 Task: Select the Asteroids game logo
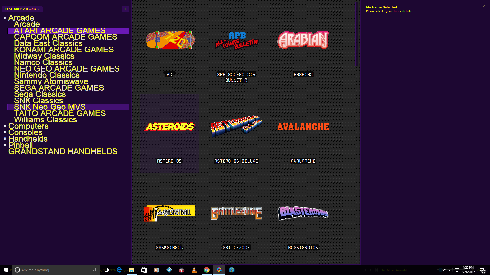169,127
